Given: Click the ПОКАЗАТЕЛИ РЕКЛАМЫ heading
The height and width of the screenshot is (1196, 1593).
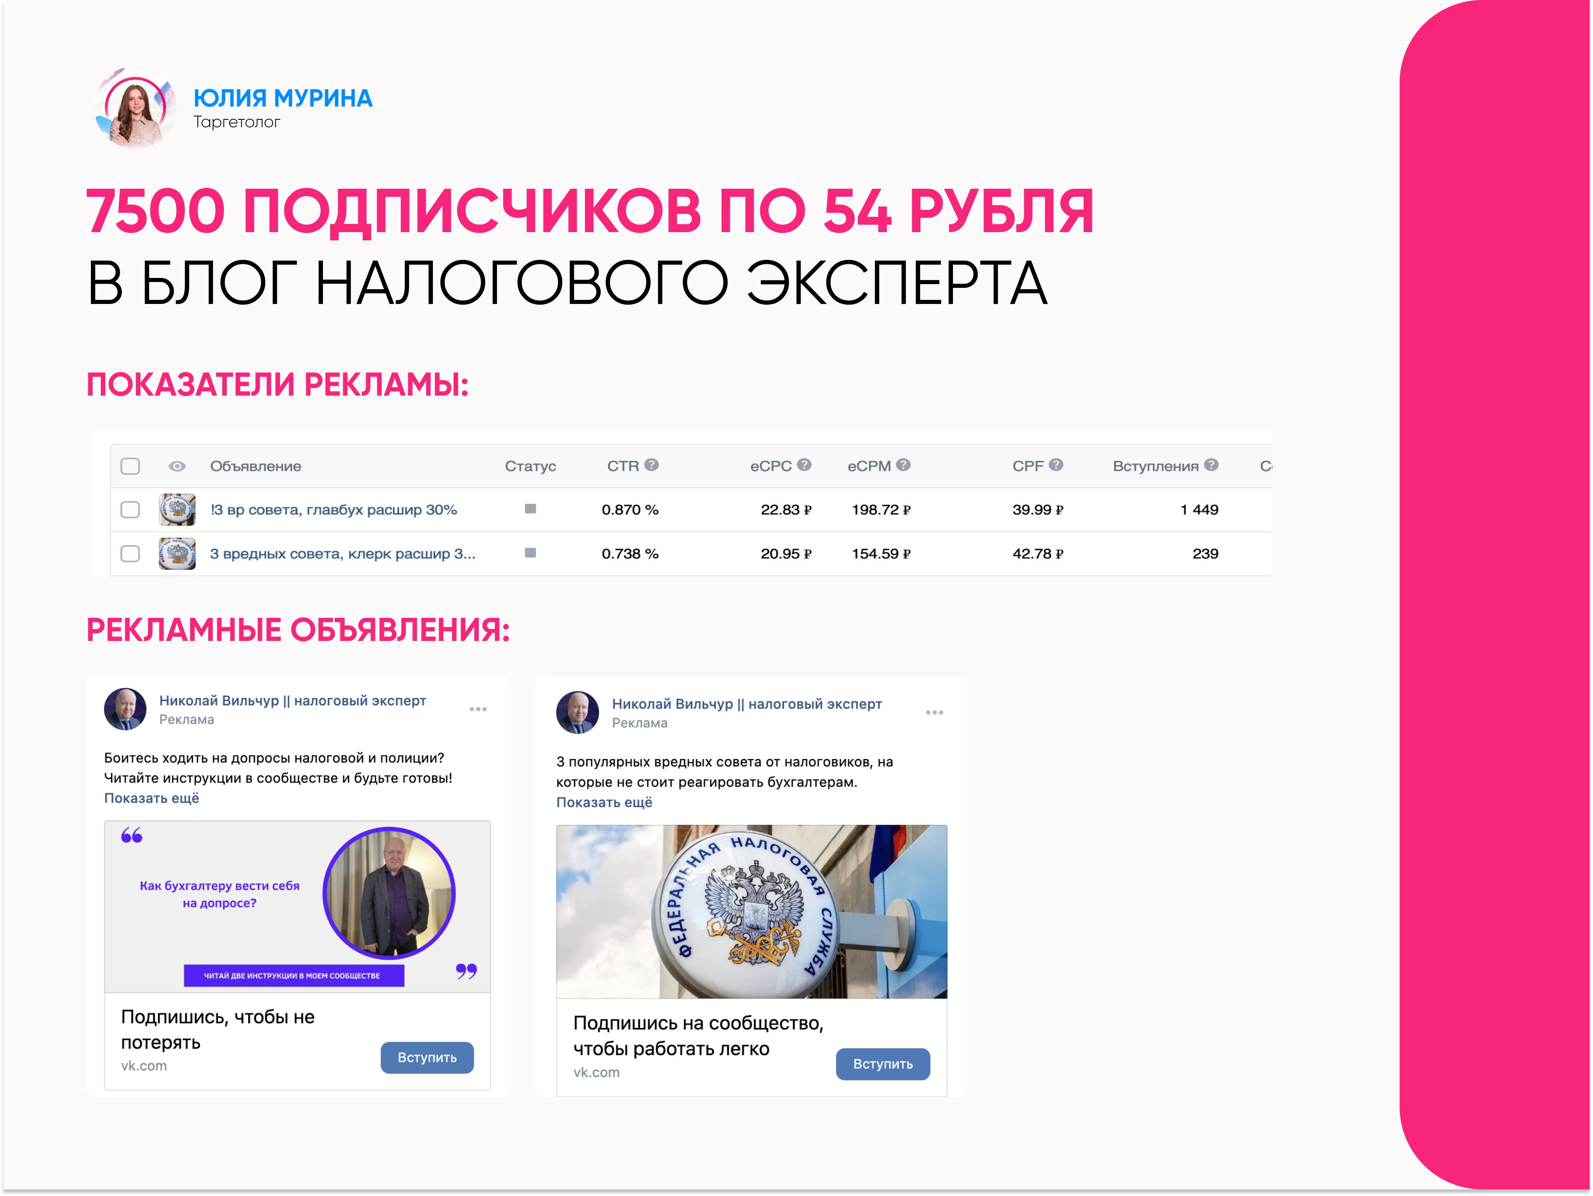Looking at the screenshot, I should (277, 384).
